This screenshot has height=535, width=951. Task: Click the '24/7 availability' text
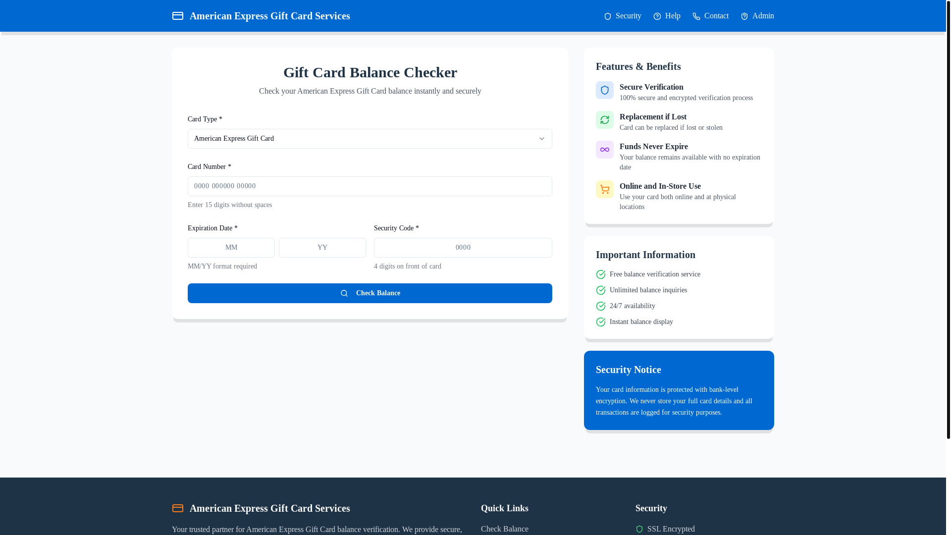[x=633, y=306]
